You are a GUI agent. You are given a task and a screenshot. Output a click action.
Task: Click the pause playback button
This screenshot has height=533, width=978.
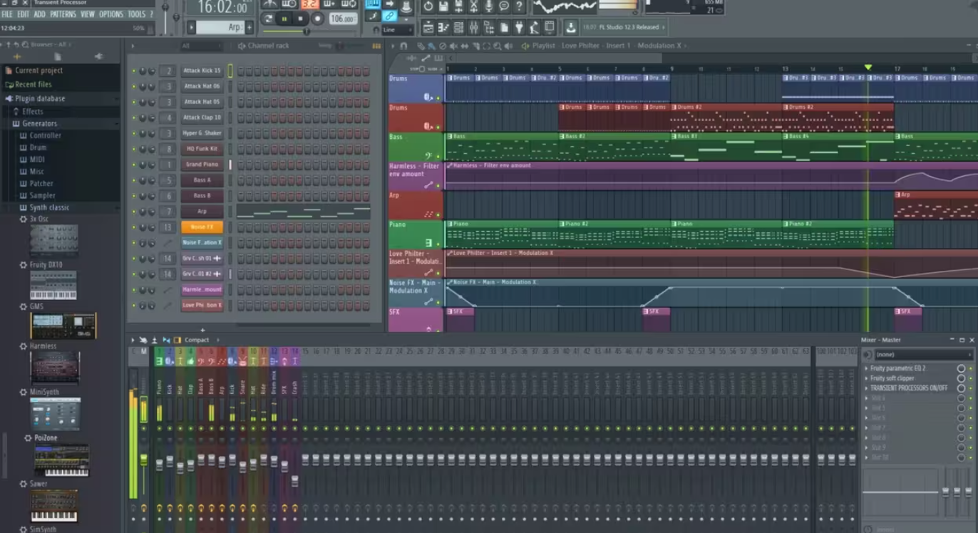284,19
